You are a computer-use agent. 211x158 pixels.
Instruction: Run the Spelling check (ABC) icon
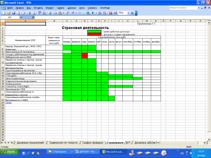pyautogui.click(x=40, y=13)
